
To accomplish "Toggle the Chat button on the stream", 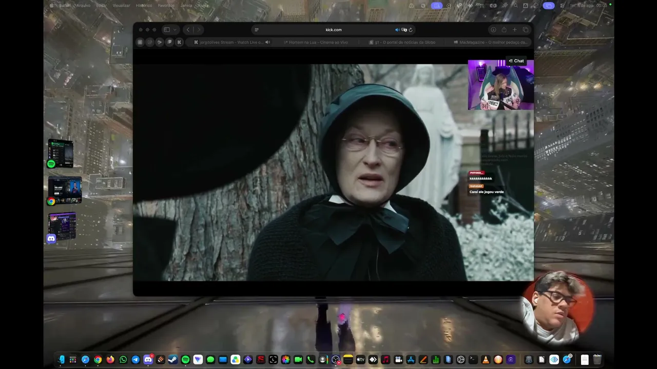I will pos(516,61).
